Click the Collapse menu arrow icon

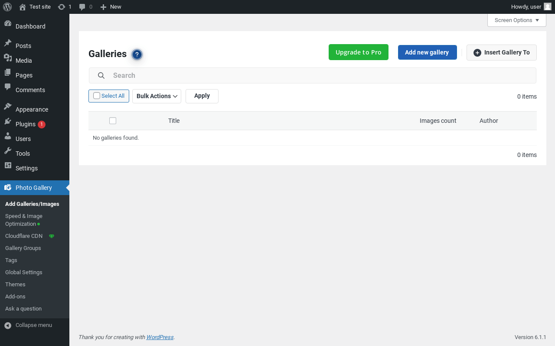(x=8, y=325)
